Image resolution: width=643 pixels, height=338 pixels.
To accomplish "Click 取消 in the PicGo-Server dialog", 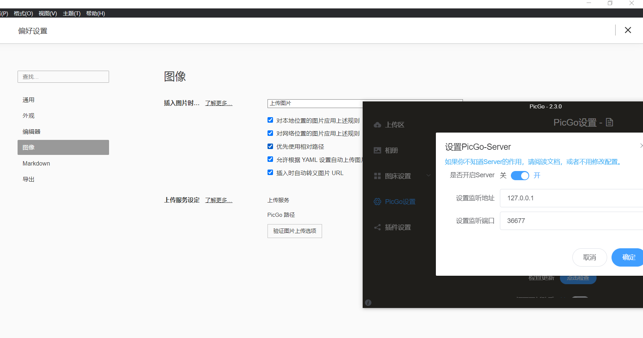I will (590, 257).
